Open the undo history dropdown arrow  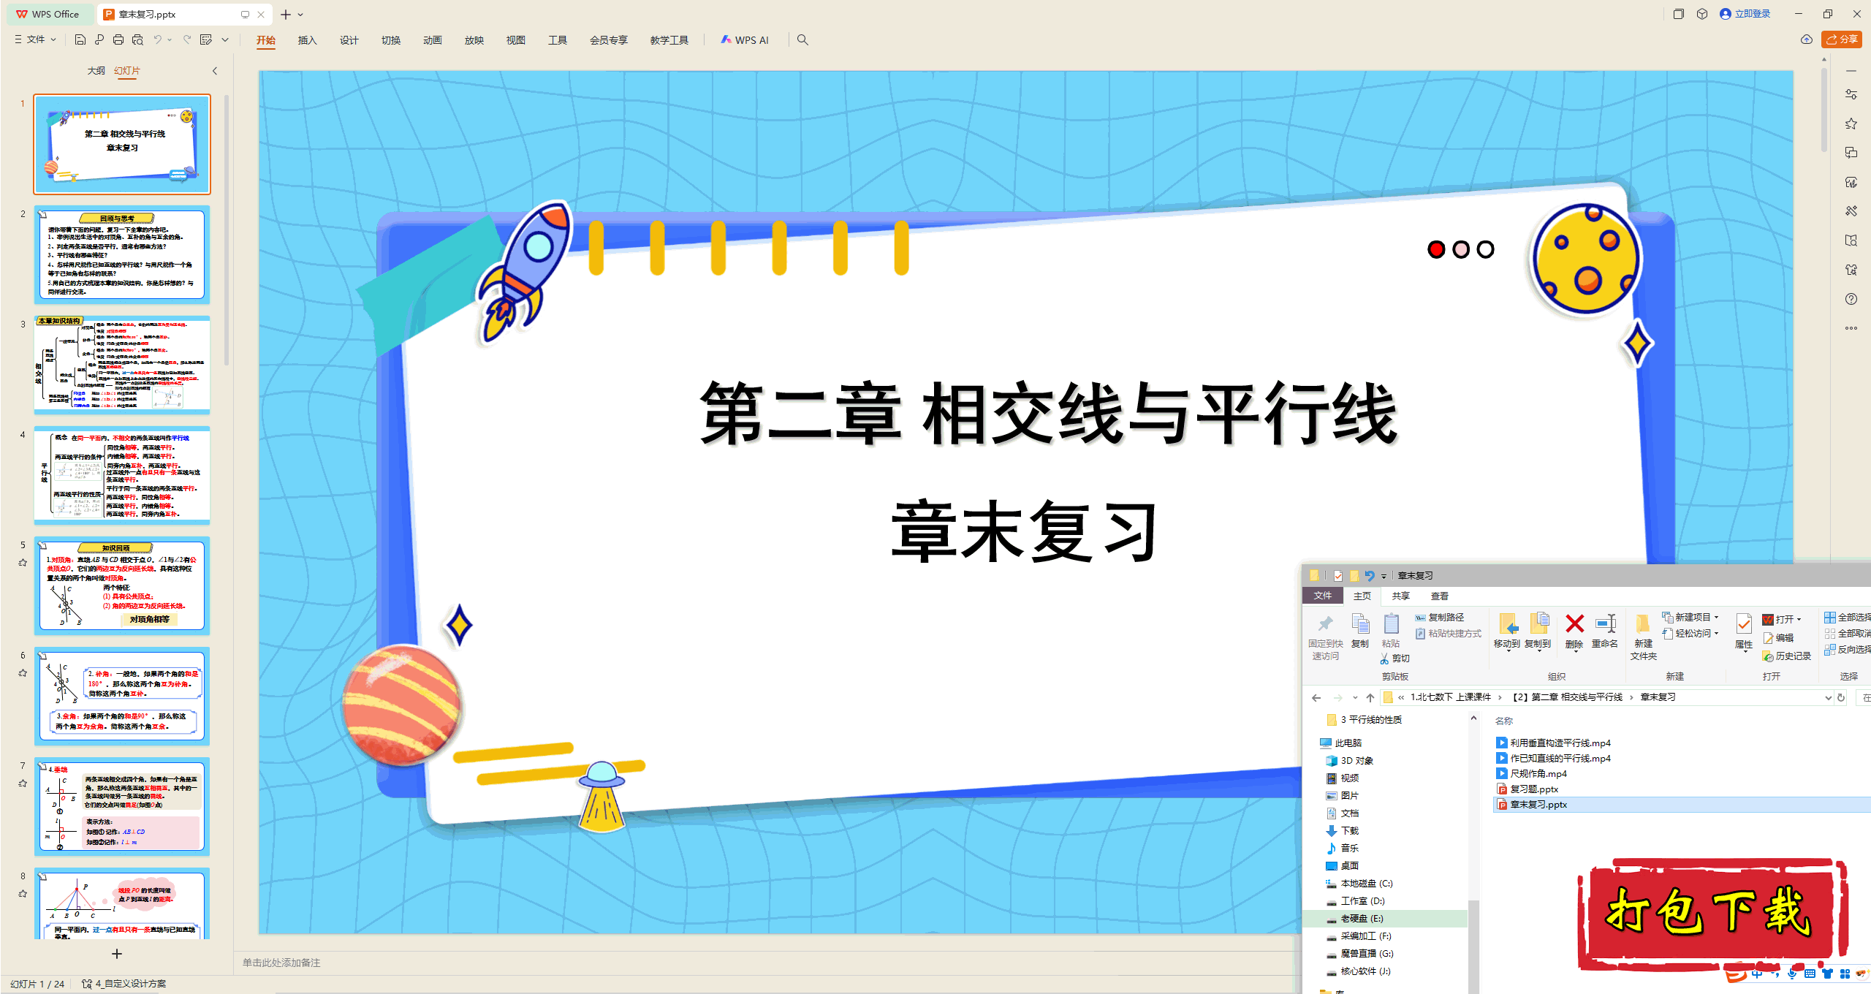[170, 39]
